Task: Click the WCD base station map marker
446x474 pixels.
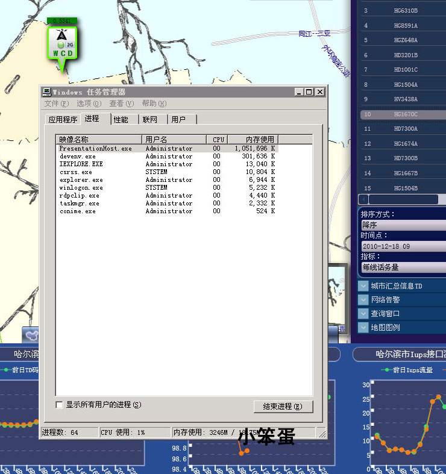Action: click(62, 45)
